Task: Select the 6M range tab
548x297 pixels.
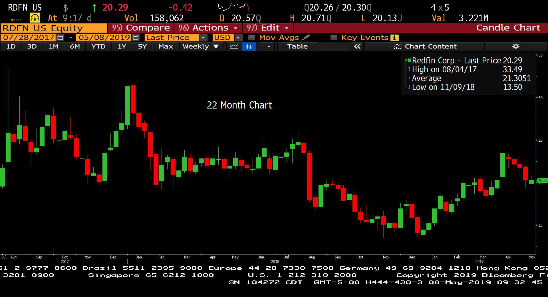Action: (x=75, y=47)
